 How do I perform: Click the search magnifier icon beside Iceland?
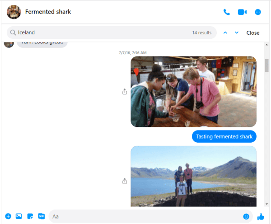[13, 33]
